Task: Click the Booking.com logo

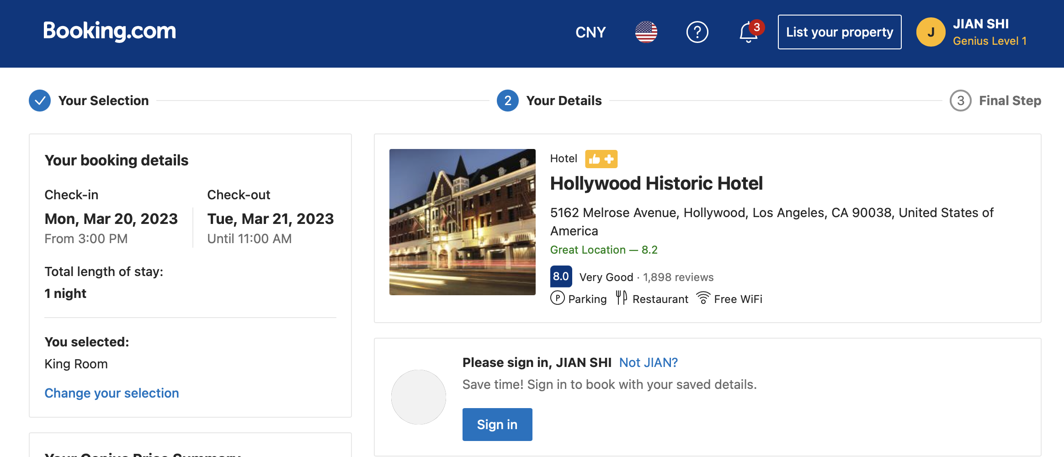Action: (109, 32)
